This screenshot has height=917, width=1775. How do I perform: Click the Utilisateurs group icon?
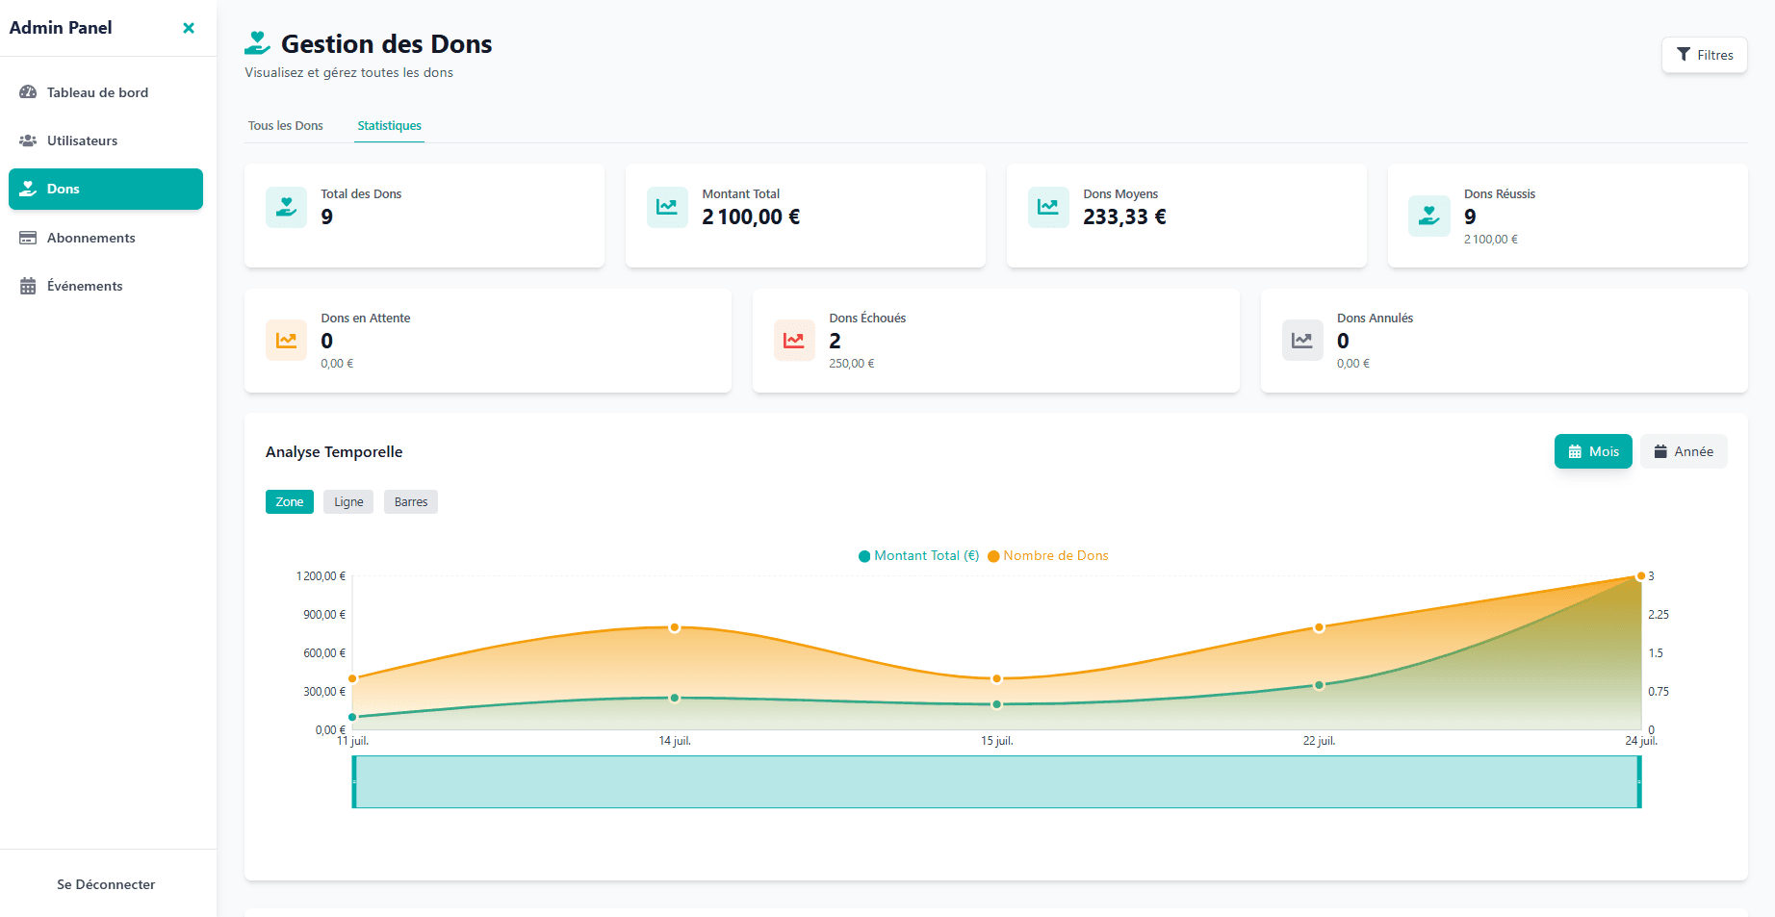click(28, 140)
